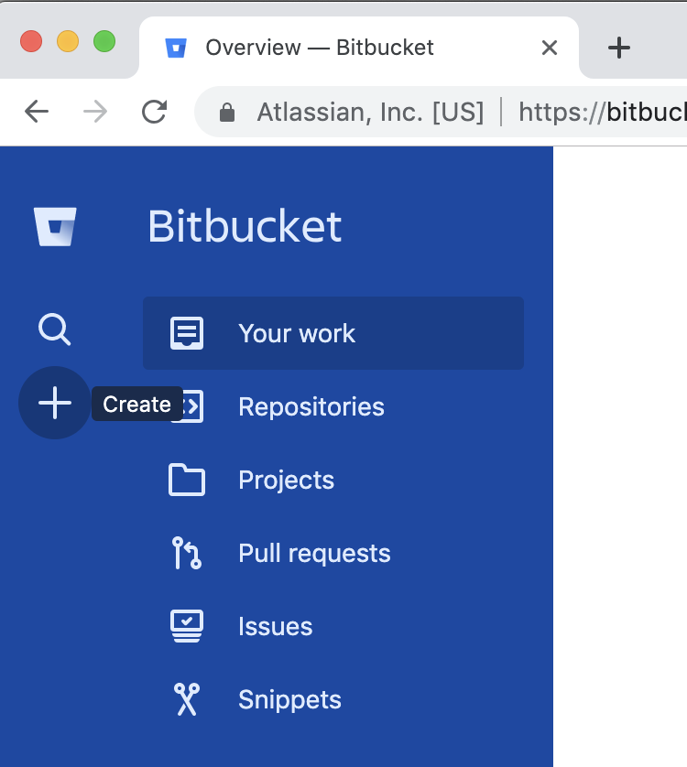Open the Your work menu item
The height and width of the screenshot is (767, 687).
[297, 333]
